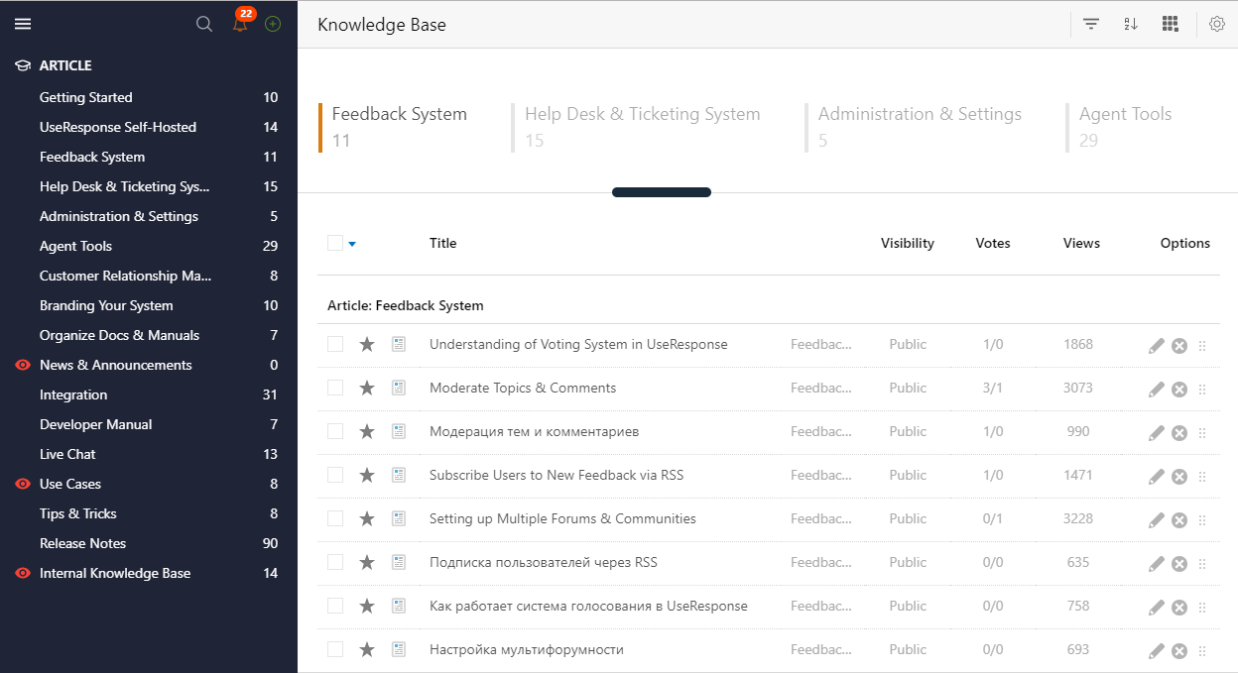Check Understanding of Voting System row checkbox

(335, 344)
